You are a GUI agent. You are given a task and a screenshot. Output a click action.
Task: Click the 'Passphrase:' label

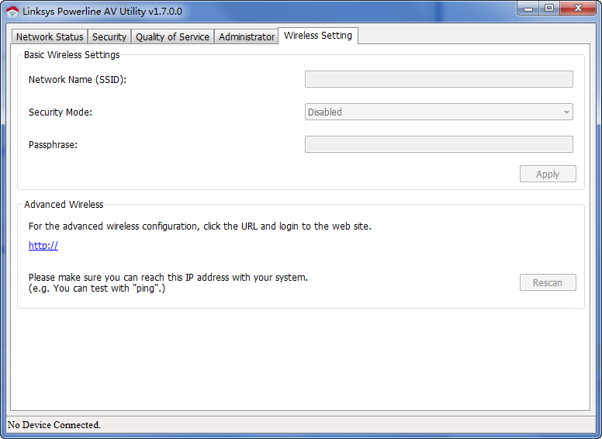(x=53, y=145)
